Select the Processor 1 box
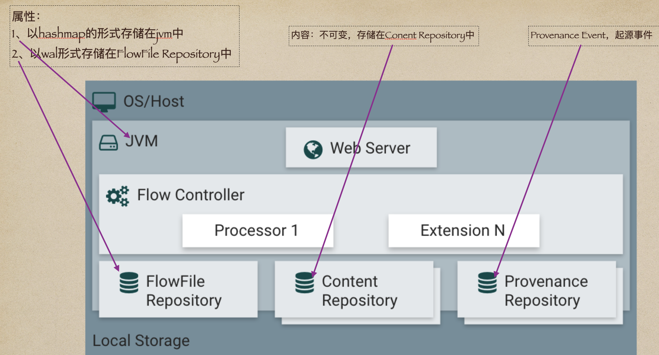The image size is (659, 355). (x=258, y=230)
